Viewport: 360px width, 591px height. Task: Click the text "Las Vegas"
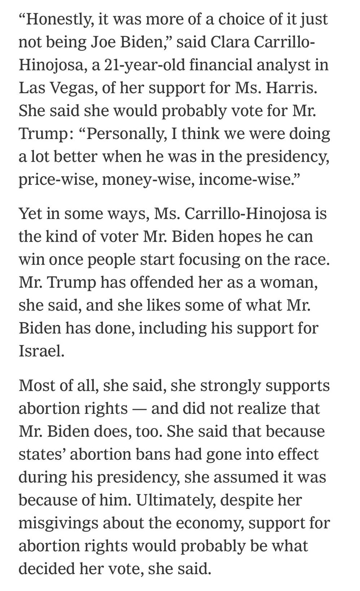pos(55,88)
